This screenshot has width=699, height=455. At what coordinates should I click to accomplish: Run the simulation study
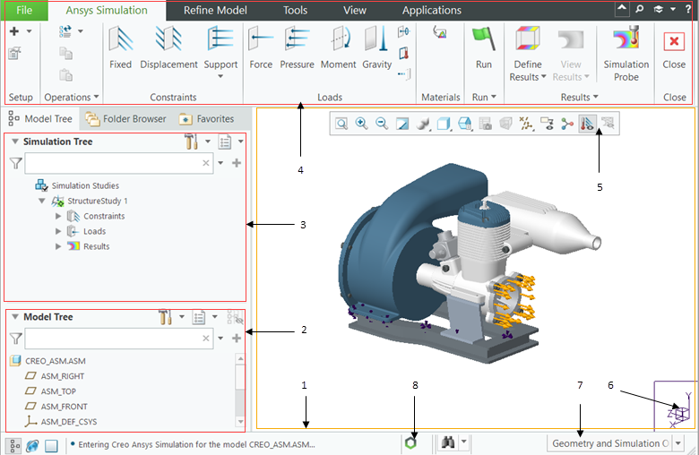click(x=484, y=47)
